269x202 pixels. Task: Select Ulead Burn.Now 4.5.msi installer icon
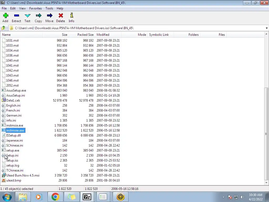(x=4, y=175)
